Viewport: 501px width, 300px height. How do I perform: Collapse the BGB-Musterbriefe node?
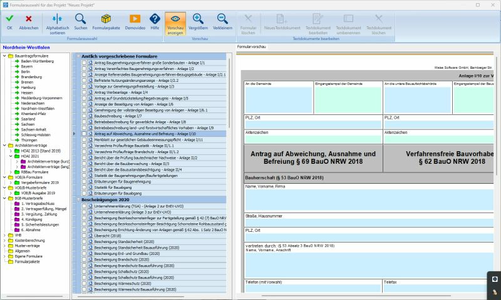4,198
